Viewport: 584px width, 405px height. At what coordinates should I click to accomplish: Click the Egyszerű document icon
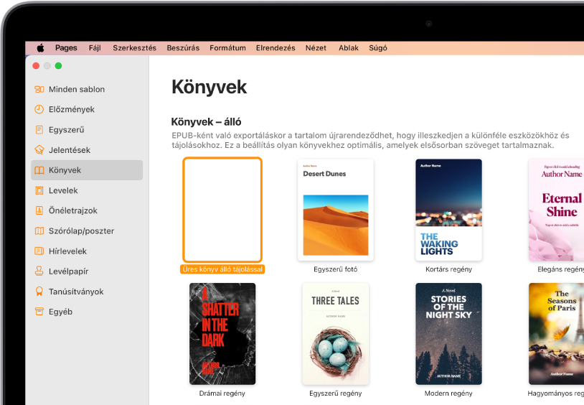(39, 130)
